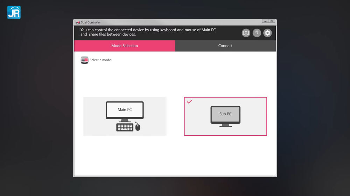Screen dimensions: 350x196
Task: Open settings via the gear icon
Action: [267, 33]
